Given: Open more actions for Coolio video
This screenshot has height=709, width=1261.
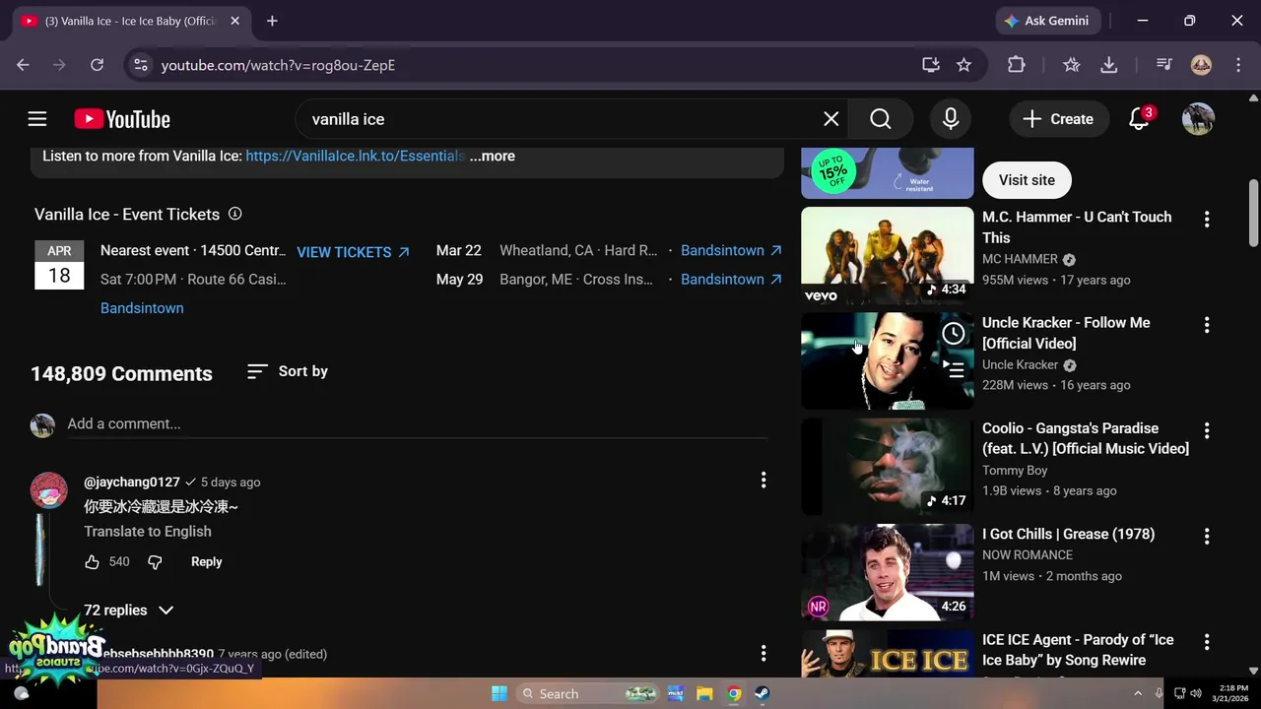Looking at the screenshot, I should 1207,430.
